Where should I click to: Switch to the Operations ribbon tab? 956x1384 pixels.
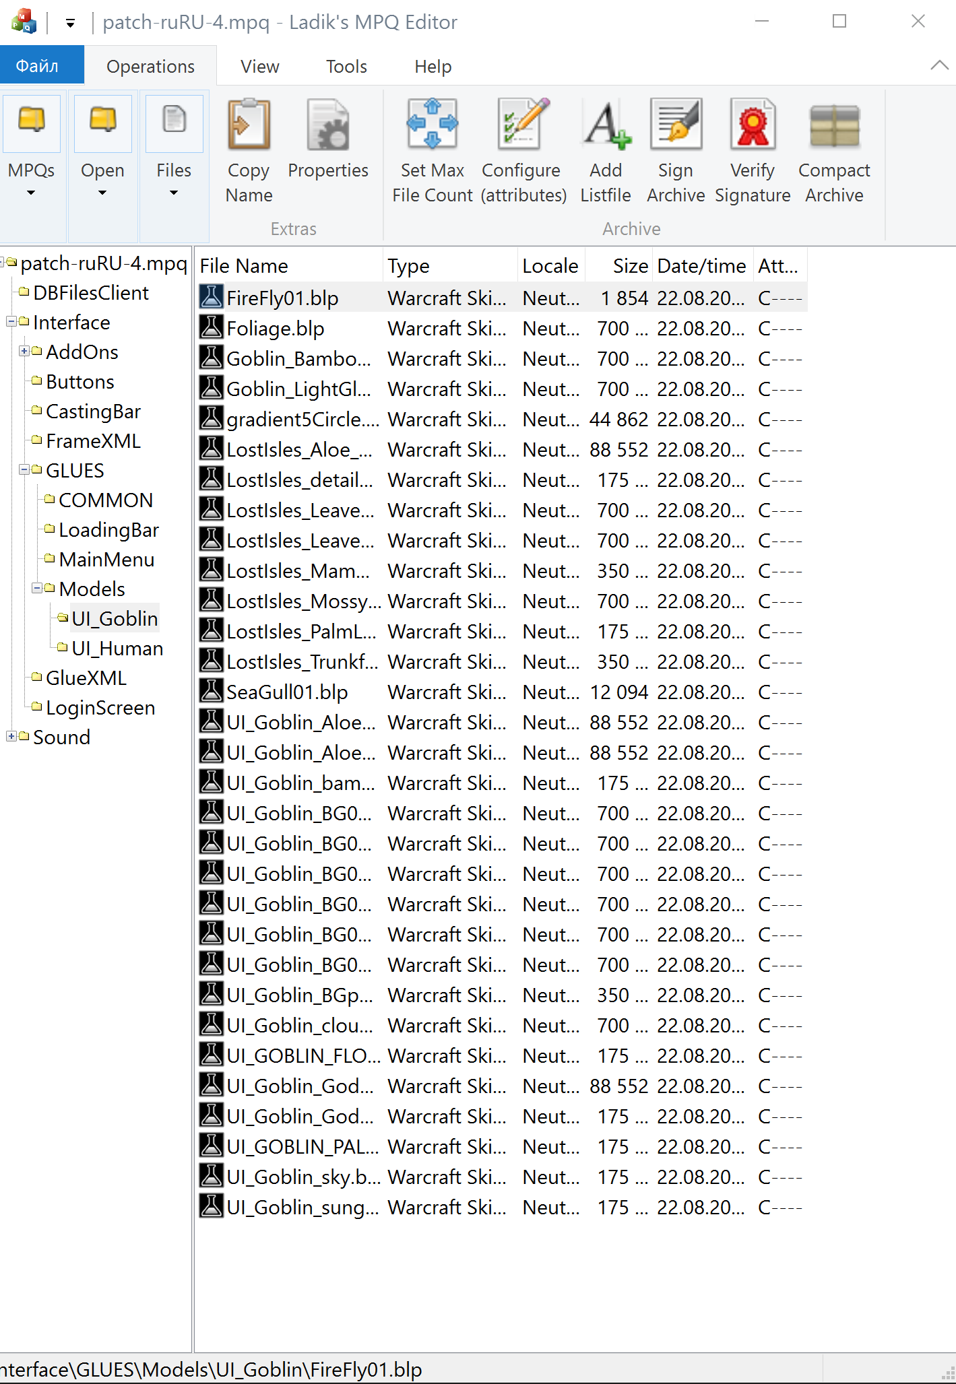point(150,66)
